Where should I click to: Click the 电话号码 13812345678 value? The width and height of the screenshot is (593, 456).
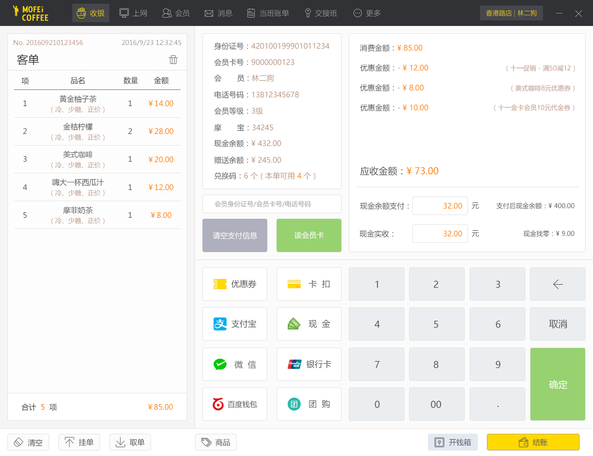tap(275, 95)
